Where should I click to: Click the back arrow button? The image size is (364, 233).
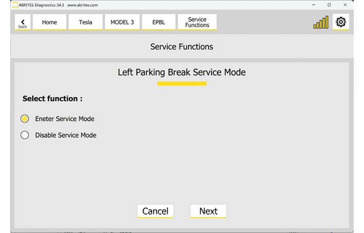23,22
